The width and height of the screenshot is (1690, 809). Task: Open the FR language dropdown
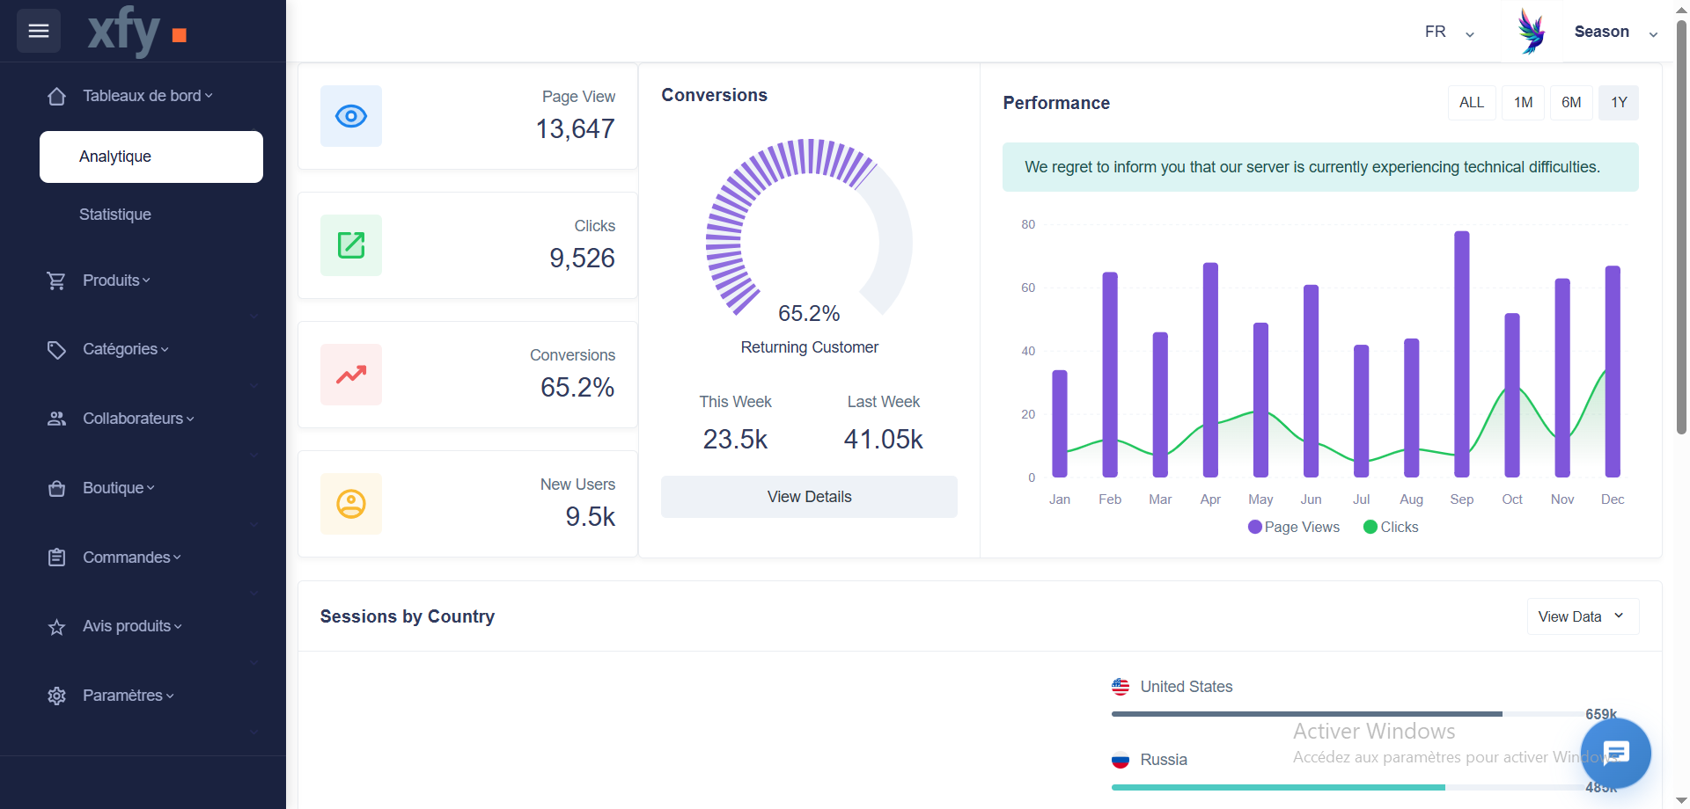1450,32
